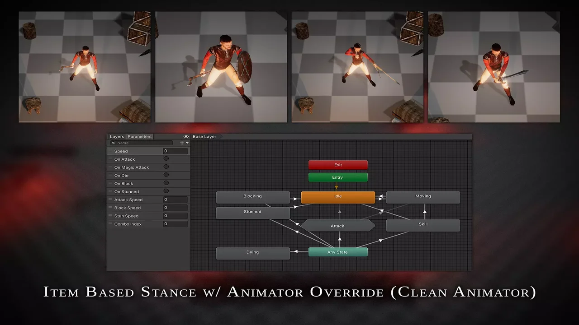Select the Parameters tab
Screen dimensions: 579x325
tap(139, 136)
